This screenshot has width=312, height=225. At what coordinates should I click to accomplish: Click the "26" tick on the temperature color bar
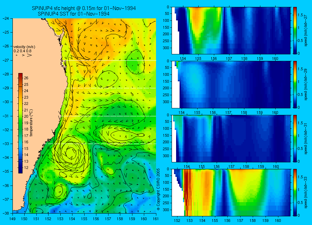pos(26,78)
